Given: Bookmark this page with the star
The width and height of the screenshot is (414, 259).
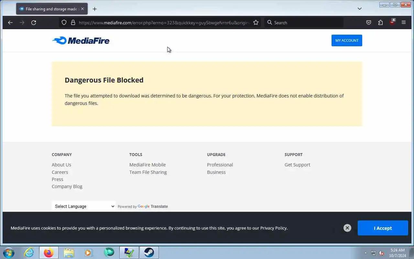Looking at the screenshot, I should point(256,23).
